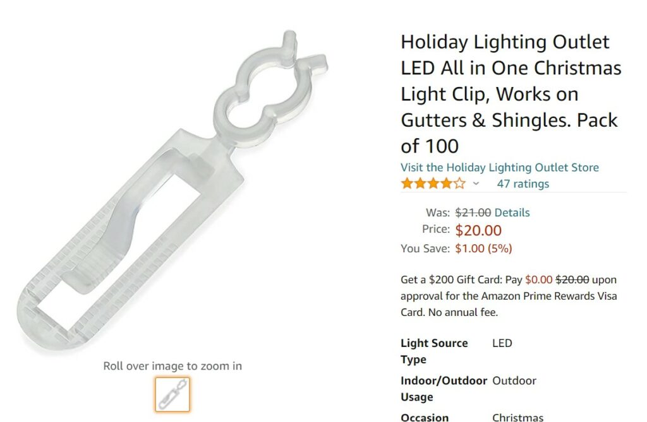Click the Light Source Type label
Screen dimensions: 647x422
coord(434,351)
